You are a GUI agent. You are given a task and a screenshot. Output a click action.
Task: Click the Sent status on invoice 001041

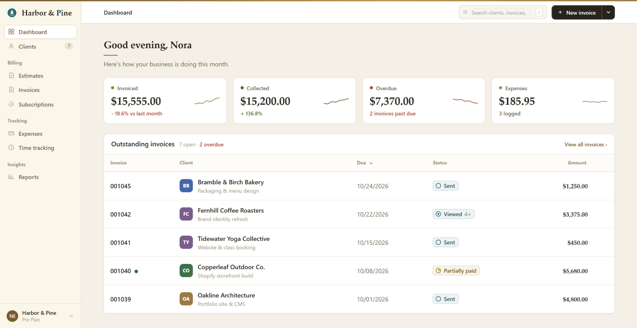446,242
